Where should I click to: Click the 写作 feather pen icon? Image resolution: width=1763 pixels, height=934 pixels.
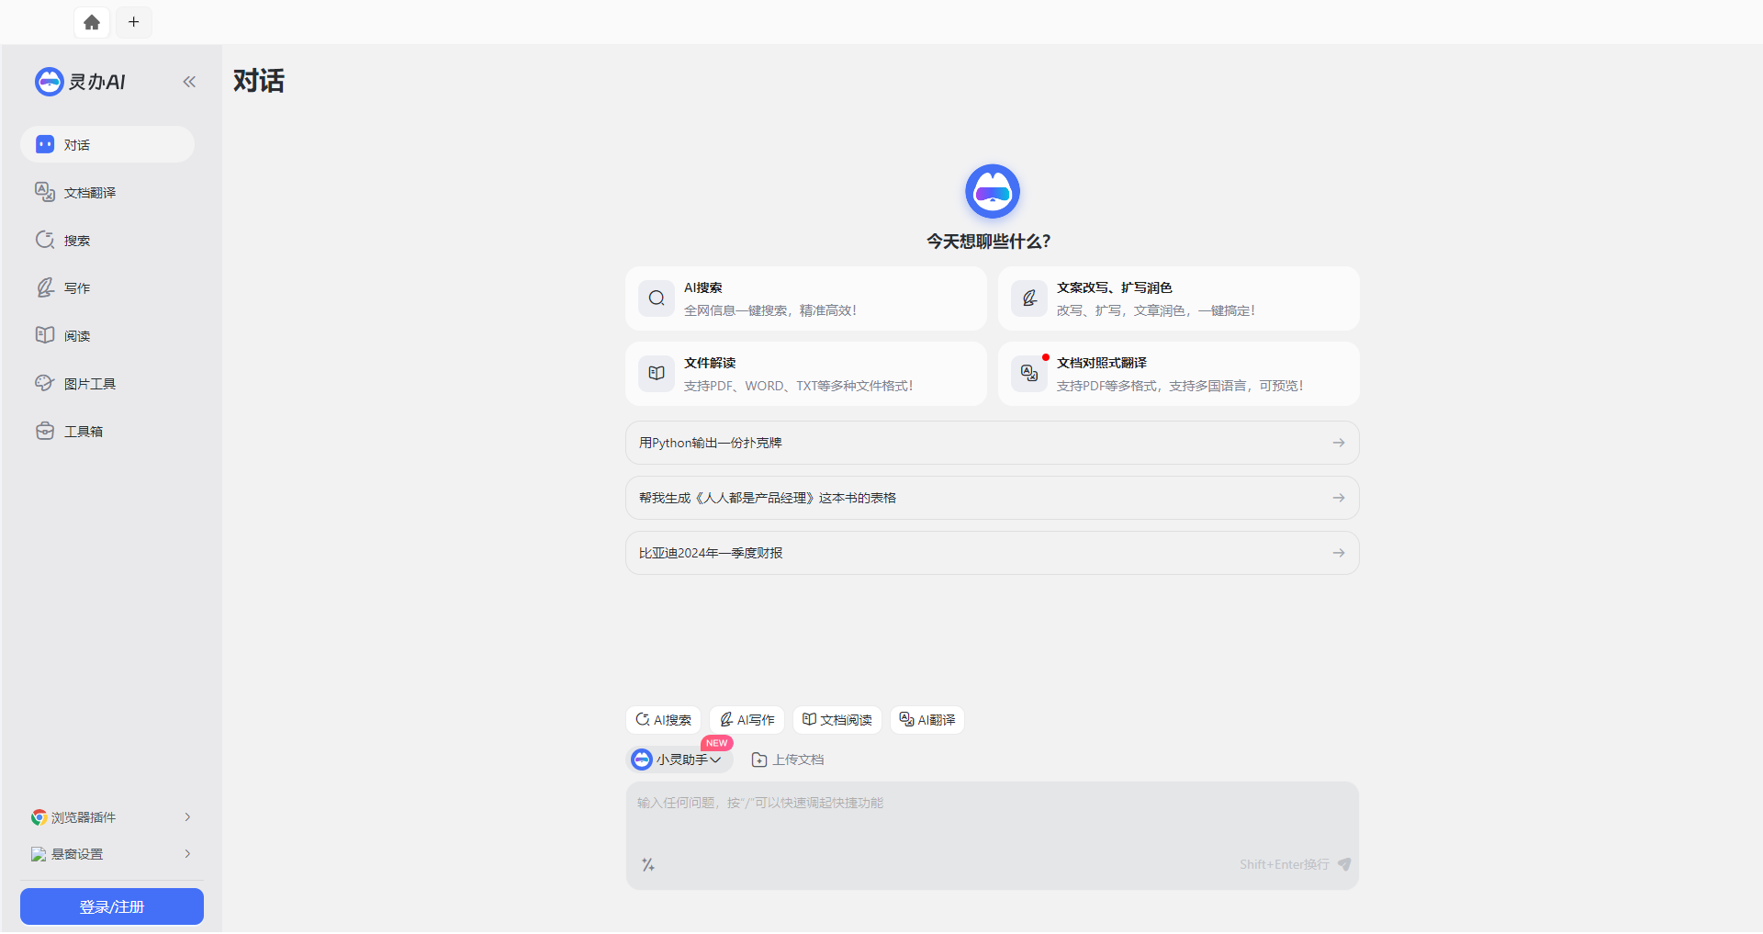45,287
